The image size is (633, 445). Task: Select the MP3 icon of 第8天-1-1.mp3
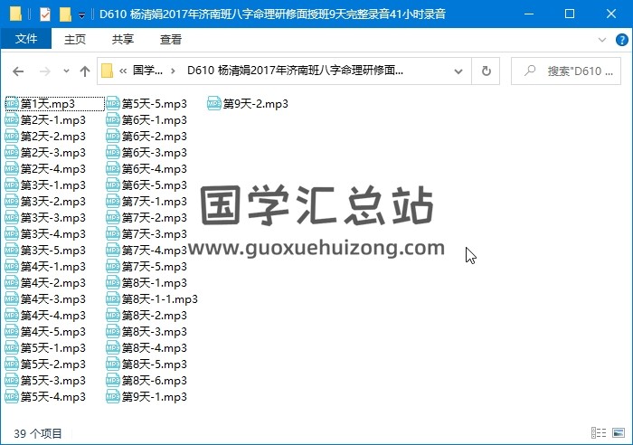[x=113, y=298]
